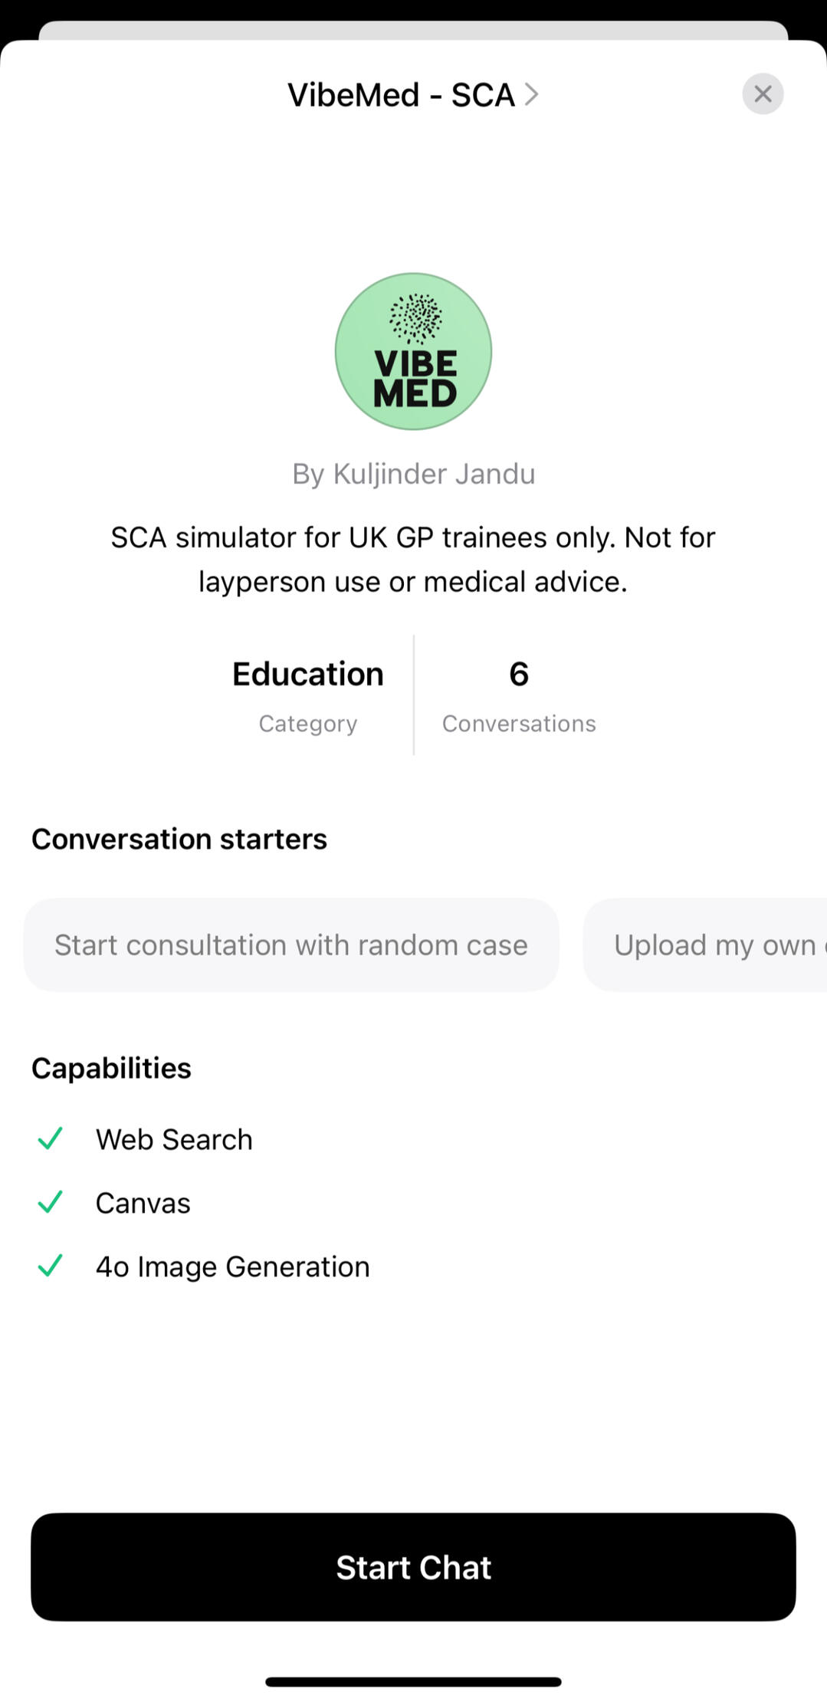Select the 4o Image Generation label

[x=232, y=1267]
